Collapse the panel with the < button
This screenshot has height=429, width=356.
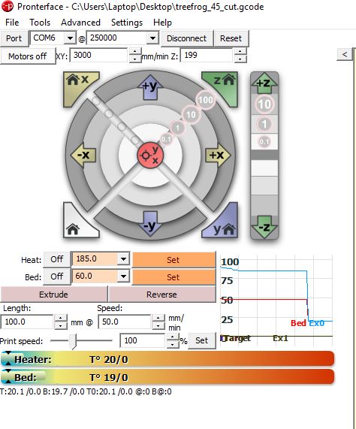(345, 54)
